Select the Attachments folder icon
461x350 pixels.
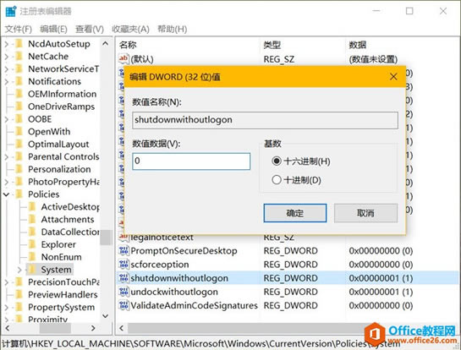(x=32, y=219)
